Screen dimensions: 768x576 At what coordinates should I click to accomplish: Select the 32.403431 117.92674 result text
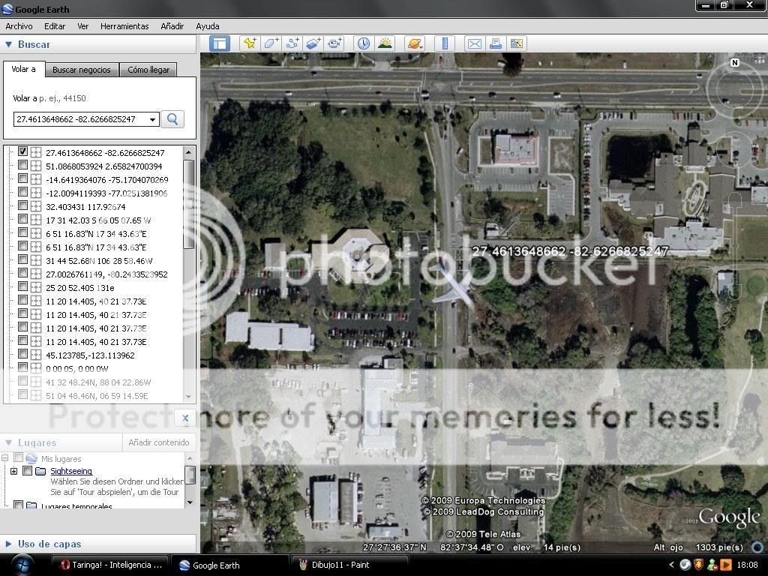[x=85, y=207]
